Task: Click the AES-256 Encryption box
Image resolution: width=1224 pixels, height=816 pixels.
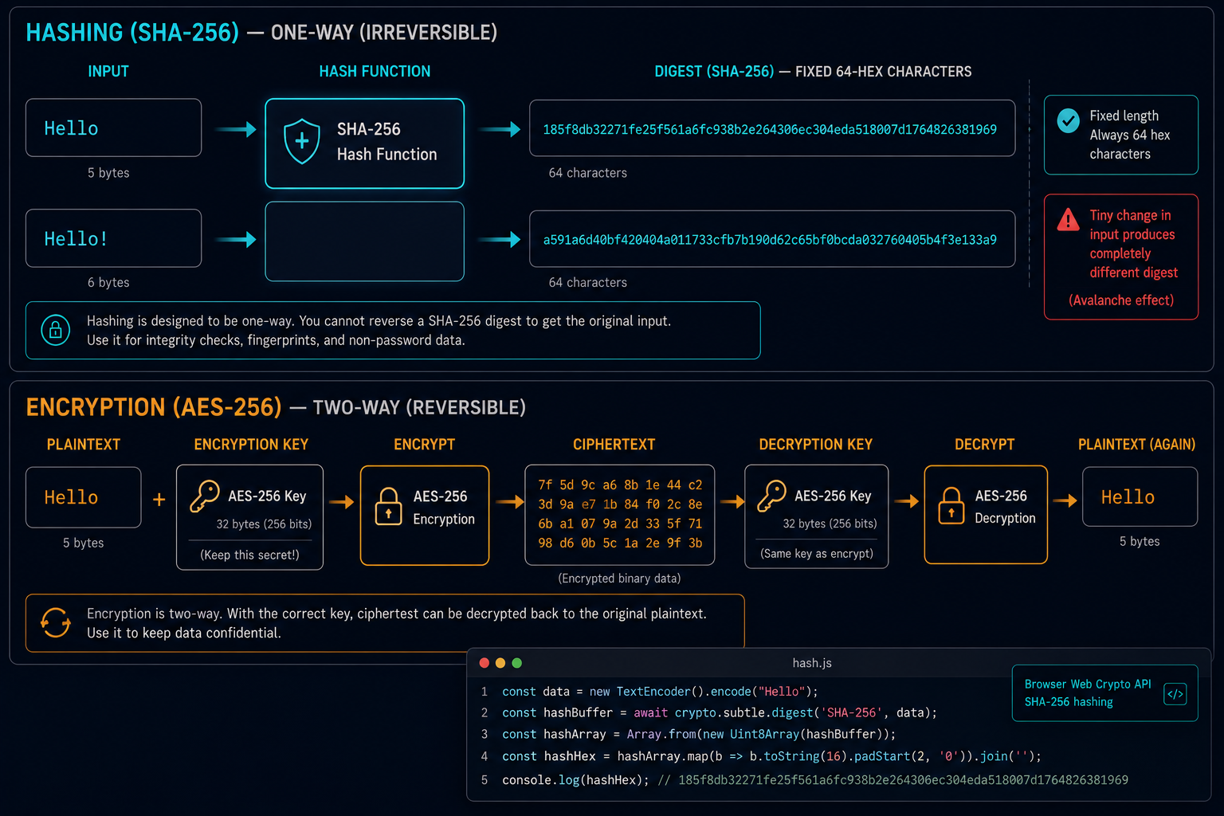Action: [425, 516]
